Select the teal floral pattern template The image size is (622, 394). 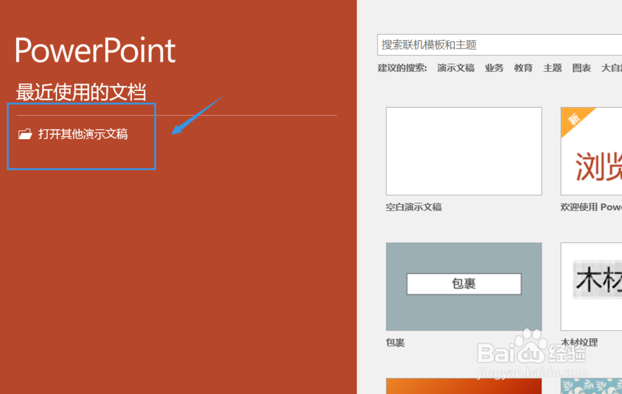(x=592, y=386)
